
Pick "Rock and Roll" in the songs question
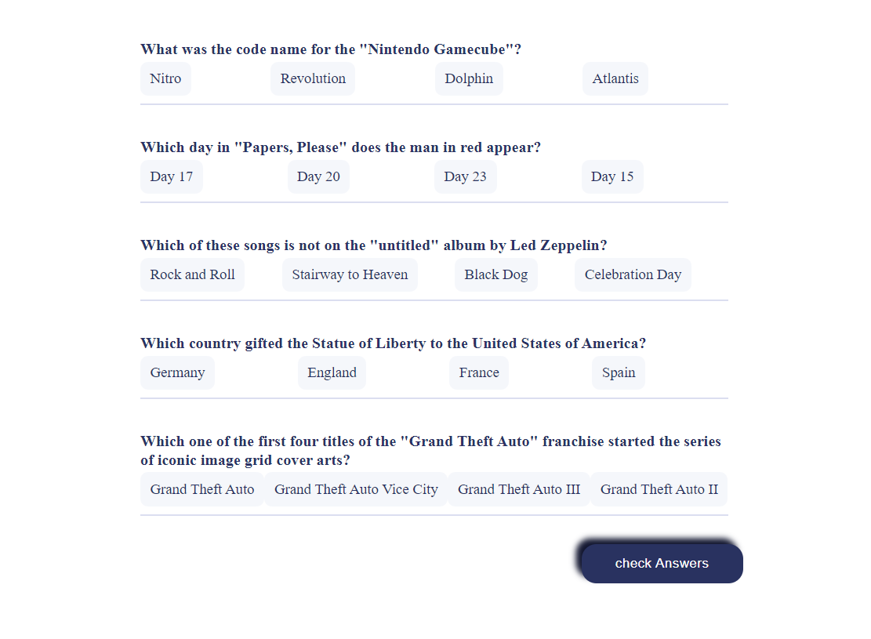click(x=192, y=274)
